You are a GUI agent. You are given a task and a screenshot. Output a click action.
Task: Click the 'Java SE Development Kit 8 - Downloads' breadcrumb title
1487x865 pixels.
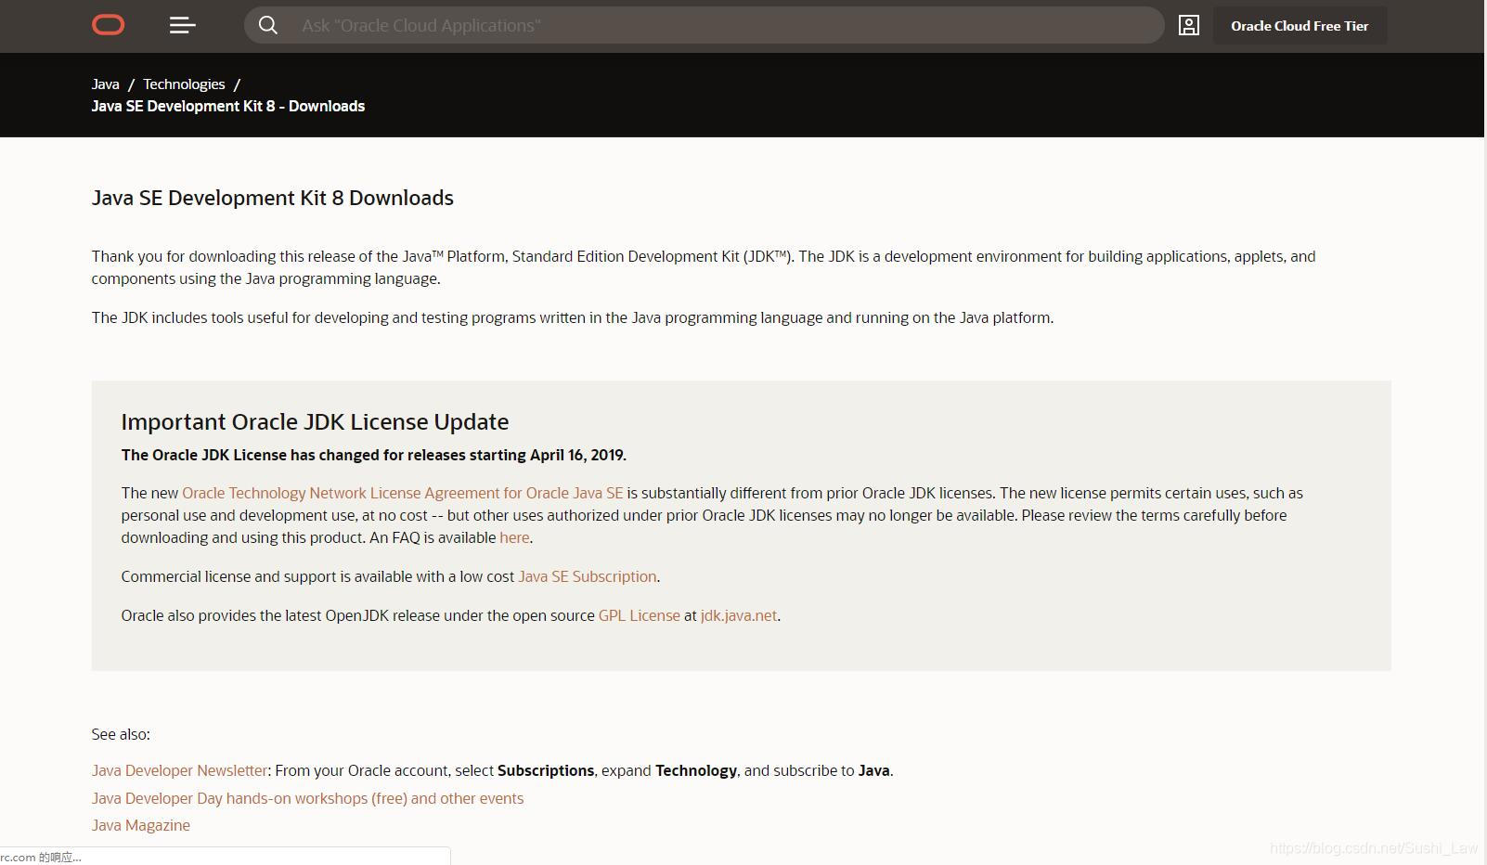pos(228,106)
